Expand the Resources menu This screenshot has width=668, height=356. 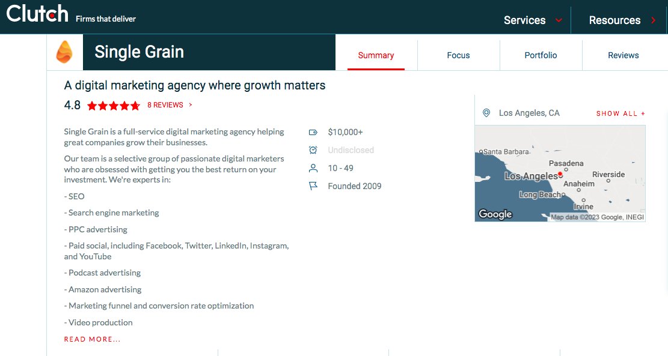coord(622,20)
